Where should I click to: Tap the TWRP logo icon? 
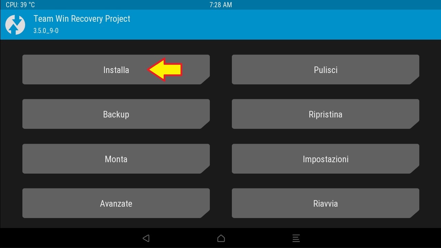click(x=15, y=25)
